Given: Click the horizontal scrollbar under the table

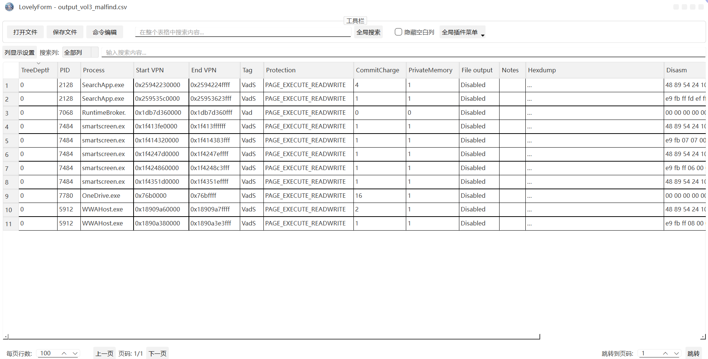Looking at the screenshot, I should 274,336.
